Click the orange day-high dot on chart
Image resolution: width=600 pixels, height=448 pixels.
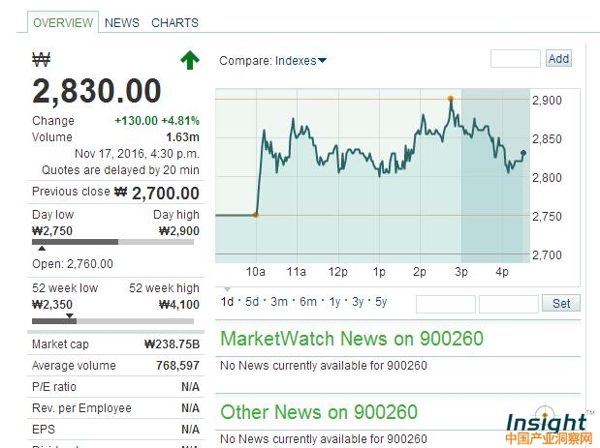(x=451, y=99)
